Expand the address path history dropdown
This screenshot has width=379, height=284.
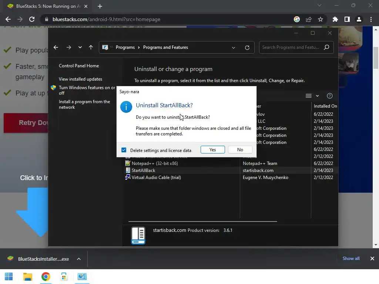click(234, 48)
